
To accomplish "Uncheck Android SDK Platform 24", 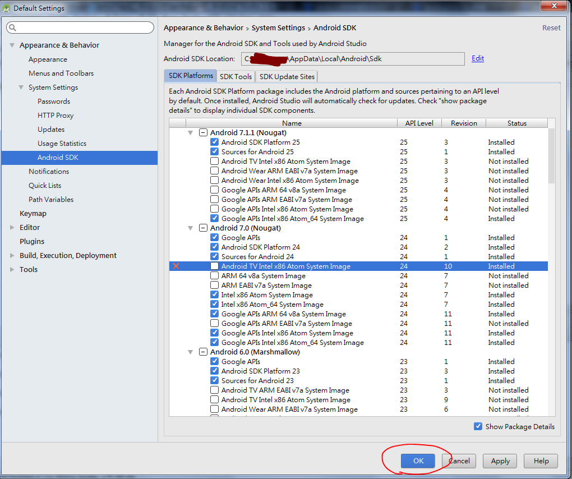I will coord(214,247).
